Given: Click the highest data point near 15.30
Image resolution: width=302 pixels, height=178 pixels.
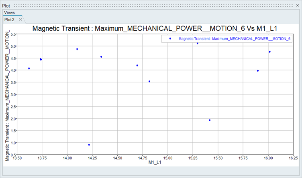Looking at the screenshot, I should click(x=198, y=43).
